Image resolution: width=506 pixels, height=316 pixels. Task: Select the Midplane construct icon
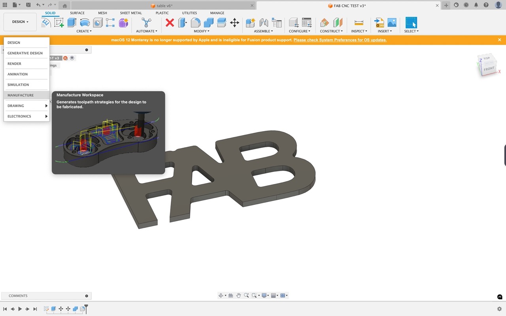pos(338,23)
